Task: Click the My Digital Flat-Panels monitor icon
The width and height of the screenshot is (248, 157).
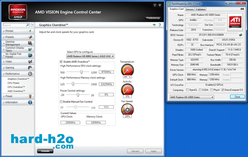Action: [30, 55]
